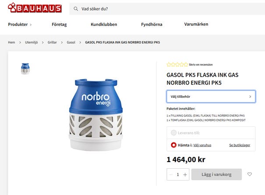Image resolution: width=265 pixels, height=195 pixels.
Task: Select the Leverans till radio button
Action: [x=173, y=133]
